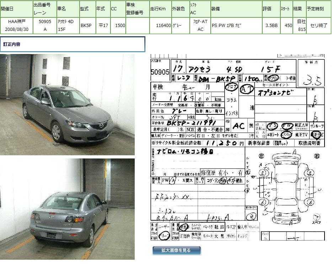Click the 年式 column header
The width and height of the screenshot is (332, 264).
(103, 9)
